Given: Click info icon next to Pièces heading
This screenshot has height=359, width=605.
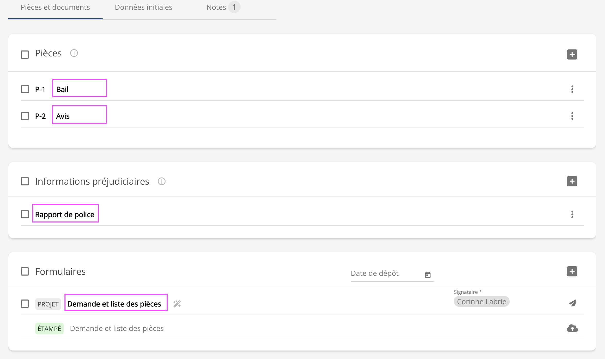Looking at the screenshot, I should pos(74,53).
